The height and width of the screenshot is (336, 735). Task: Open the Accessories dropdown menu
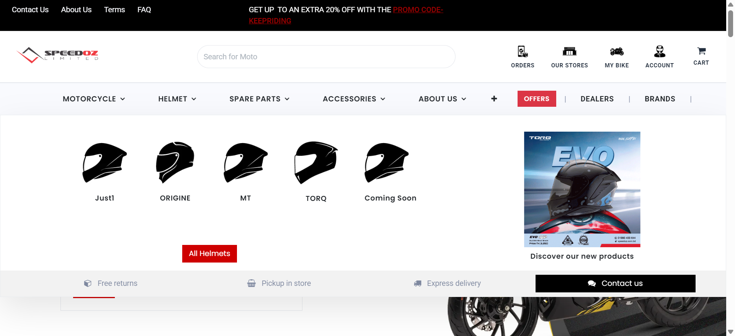pos(354,99)
